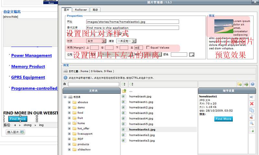The height and width of the screenshot is (155, 259).
Task: Click the alternate text field
Action: coord(132,28)
